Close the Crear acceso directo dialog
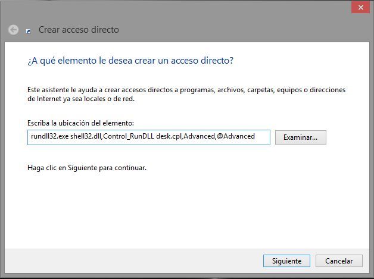 [361, 7]
